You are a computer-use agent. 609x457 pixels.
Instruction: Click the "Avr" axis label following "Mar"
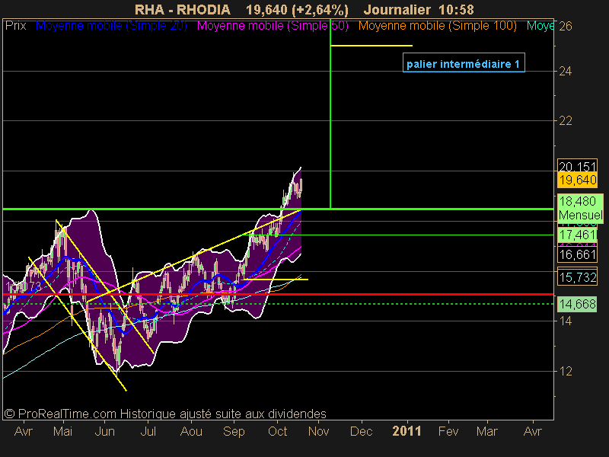[x=533, y=431]
